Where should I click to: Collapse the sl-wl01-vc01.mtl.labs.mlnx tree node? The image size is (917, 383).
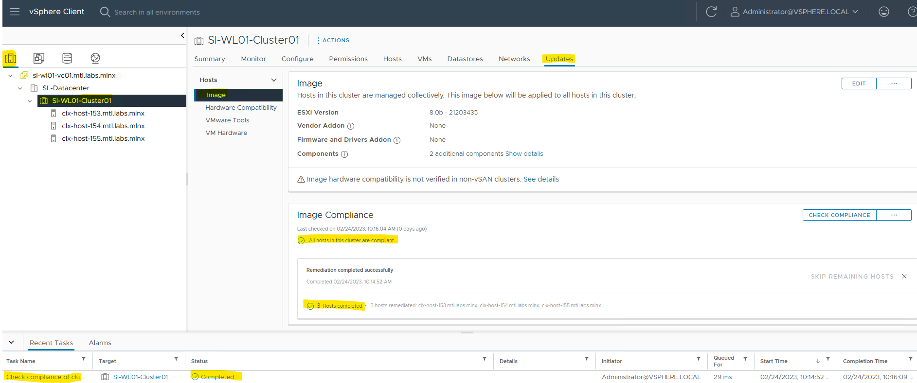10,76
